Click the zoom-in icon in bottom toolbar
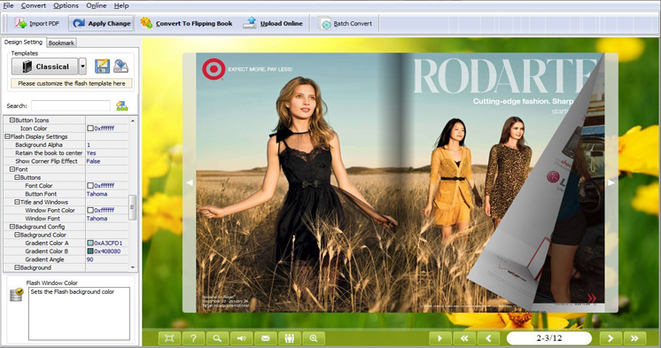 click(x=314, y=338)
